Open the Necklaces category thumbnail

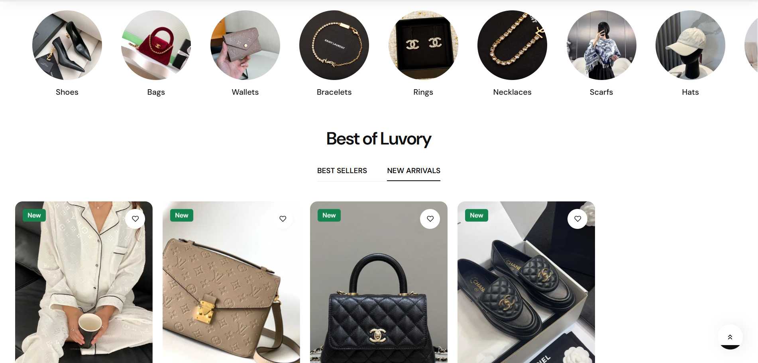tap(512, 45)
